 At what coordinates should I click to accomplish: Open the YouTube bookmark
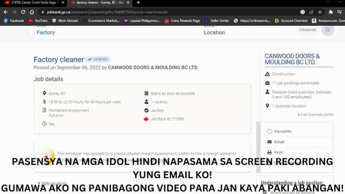coord(38,20)
